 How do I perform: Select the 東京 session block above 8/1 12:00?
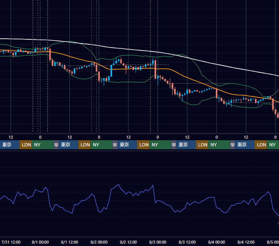[x=69, y=145]
